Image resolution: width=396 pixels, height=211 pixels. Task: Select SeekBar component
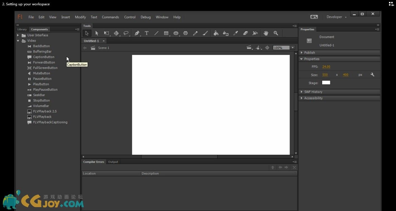39,95
